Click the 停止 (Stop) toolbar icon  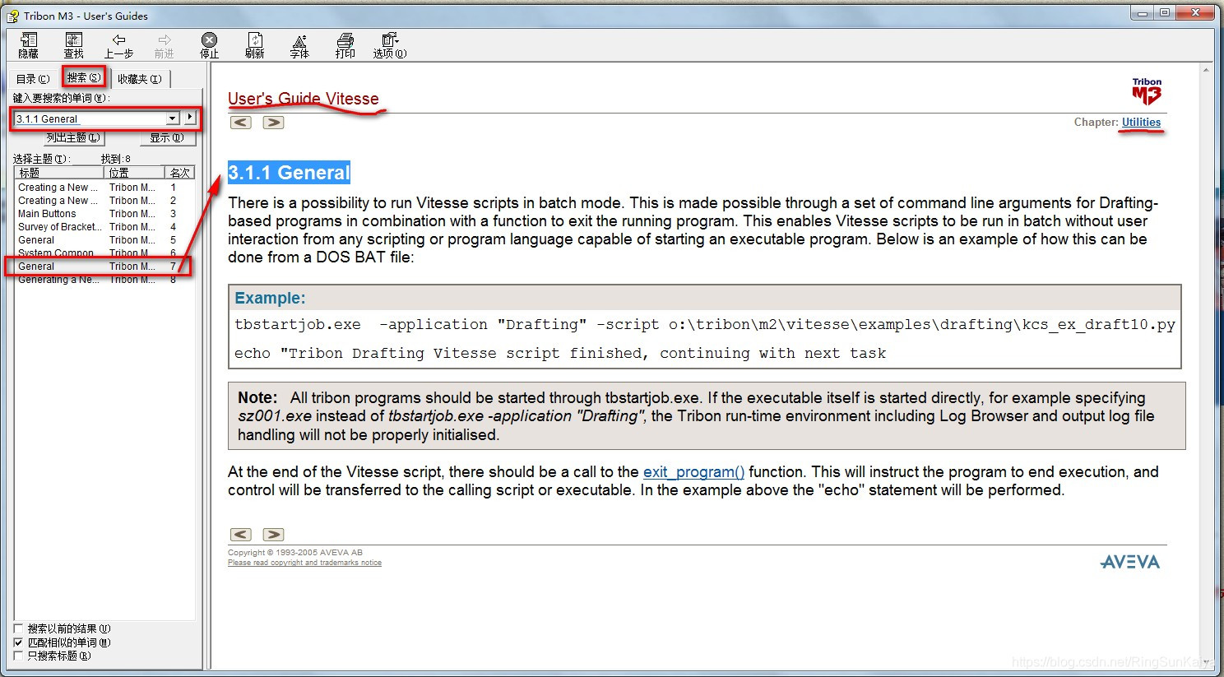click(x=210, y=45)
